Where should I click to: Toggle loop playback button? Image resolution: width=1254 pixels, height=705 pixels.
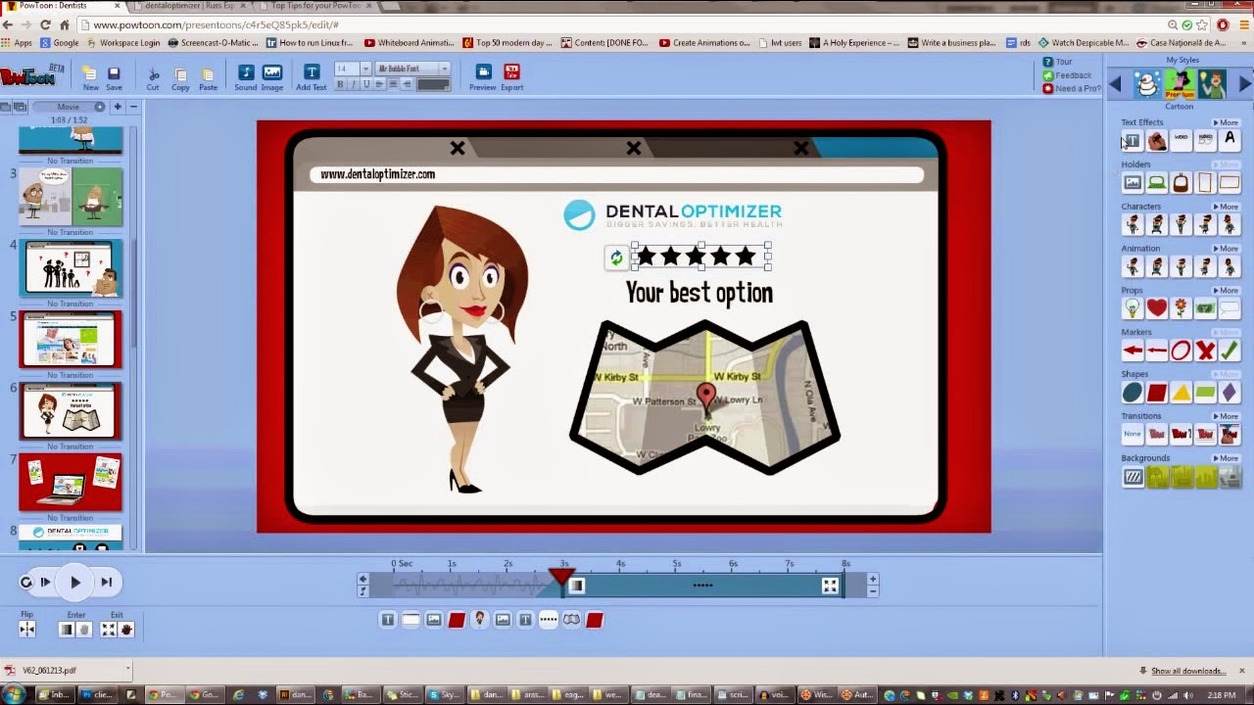[x=26, y=582]
